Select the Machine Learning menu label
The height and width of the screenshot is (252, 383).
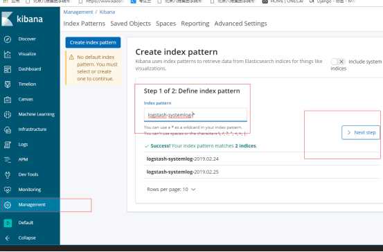[x=37, y=114]
